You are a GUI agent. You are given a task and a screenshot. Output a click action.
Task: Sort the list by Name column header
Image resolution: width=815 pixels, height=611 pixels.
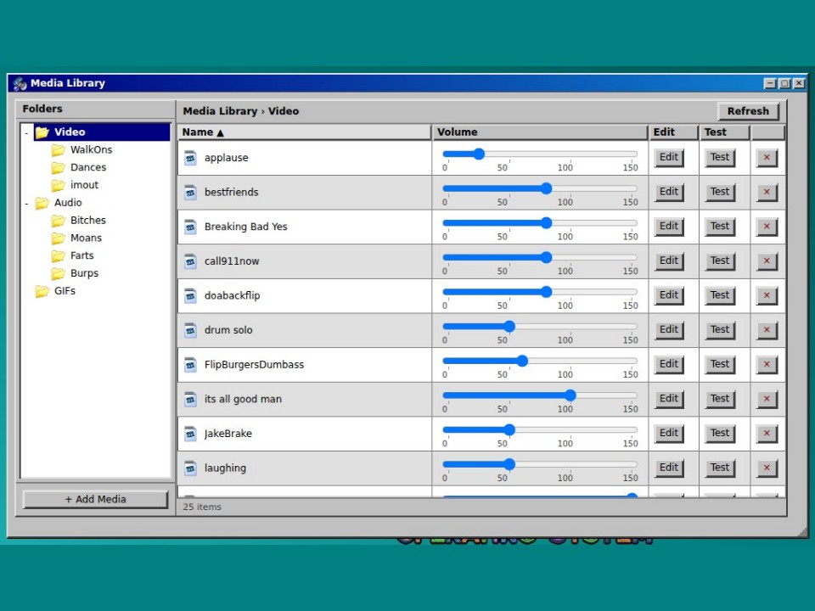coord(304,132)
